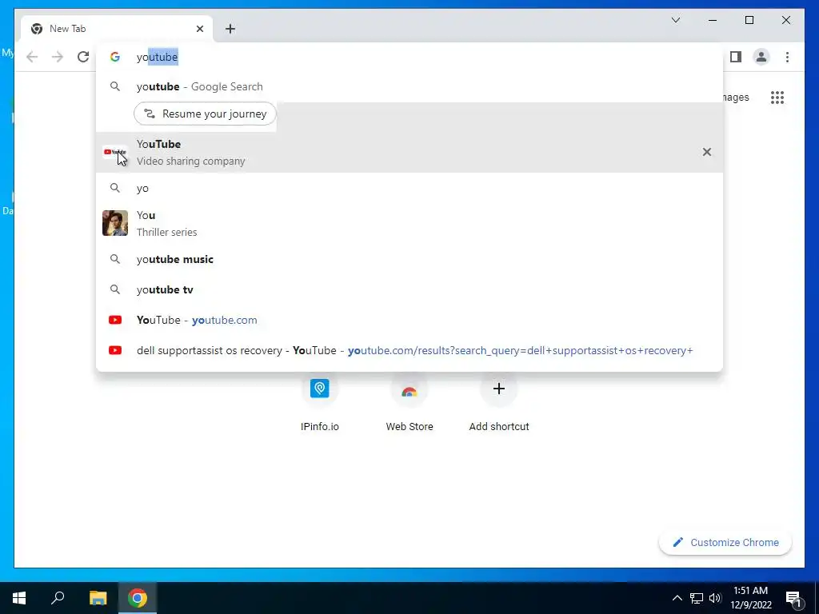The image size is (819, 614).
Task: Open dell supportassist os recovery YouTube result
Action: (x=409, y=350)
